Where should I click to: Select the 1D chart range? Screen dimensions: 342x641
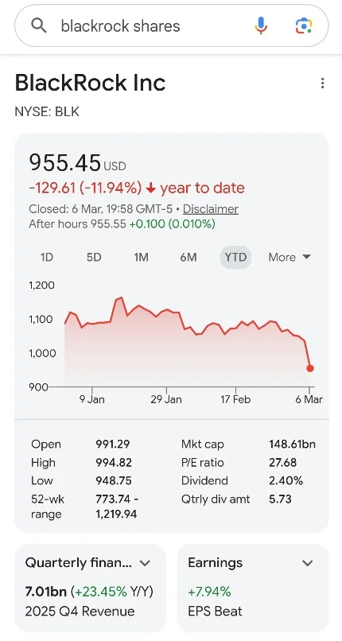[x=47, y=257]
